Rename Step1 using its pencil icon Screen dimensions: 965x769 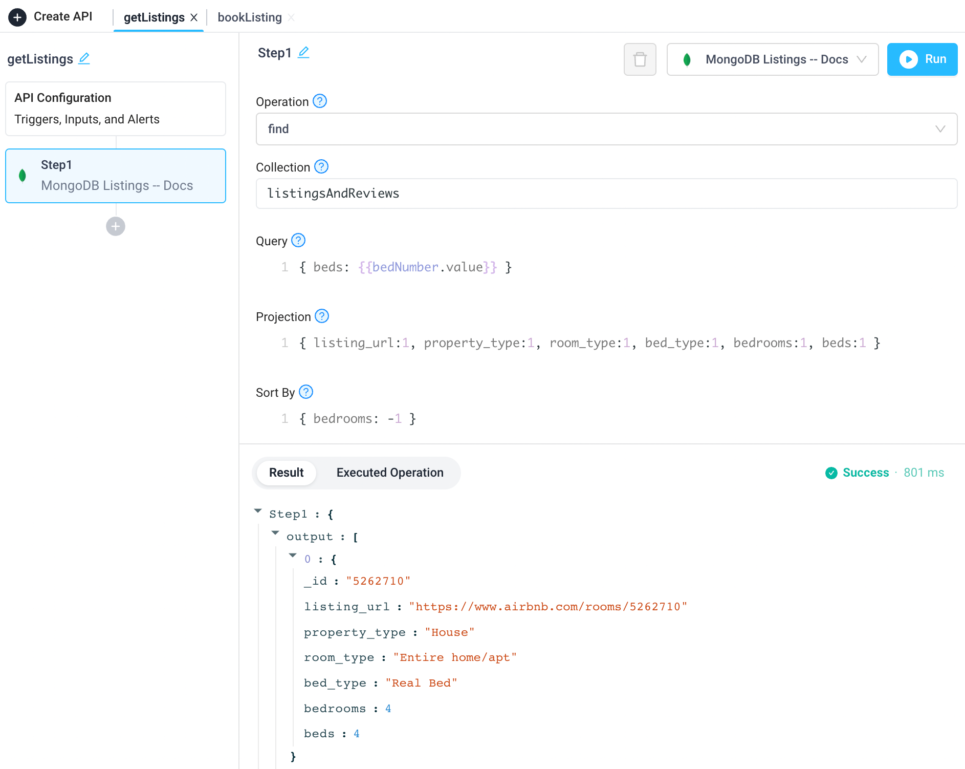click(304, 52)
